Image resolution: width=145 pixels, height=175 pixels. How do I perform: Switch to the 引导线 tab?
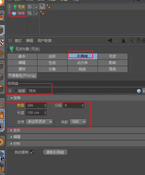[x=82, y=56]
